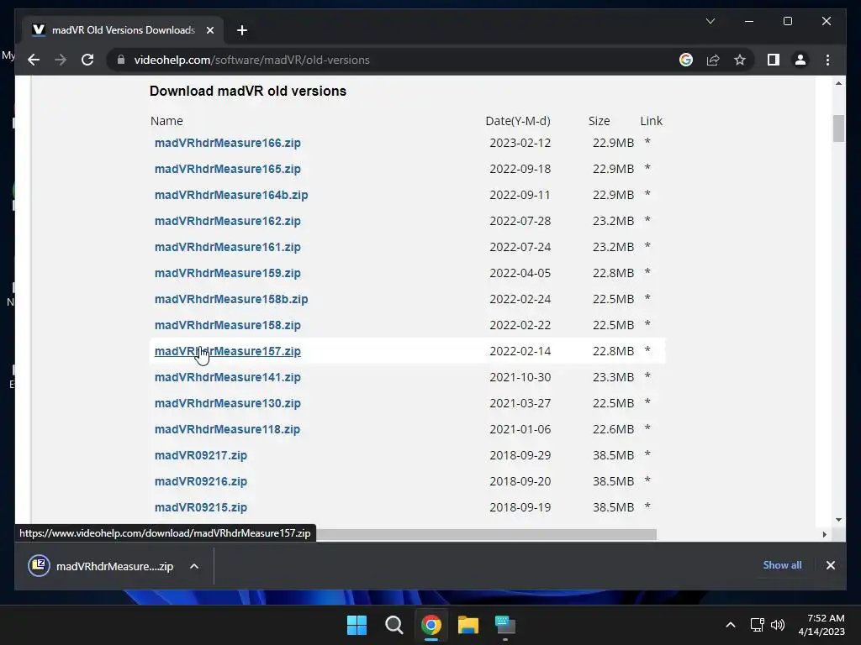Click the horizontal scrollbar thumb
Viewport: 861px width, 645px height.
(x=486, y=534)
